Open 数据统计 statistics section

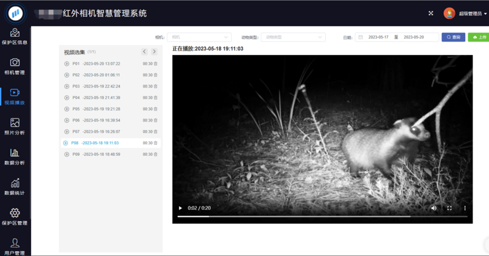tap(15, 187)
